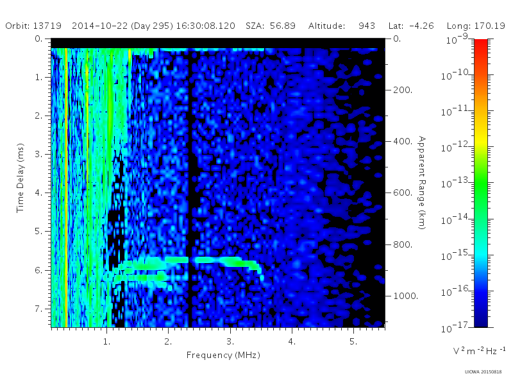
Task: Click the 10⁻⁹ color scale label
Action: click(x=457, y=40)
